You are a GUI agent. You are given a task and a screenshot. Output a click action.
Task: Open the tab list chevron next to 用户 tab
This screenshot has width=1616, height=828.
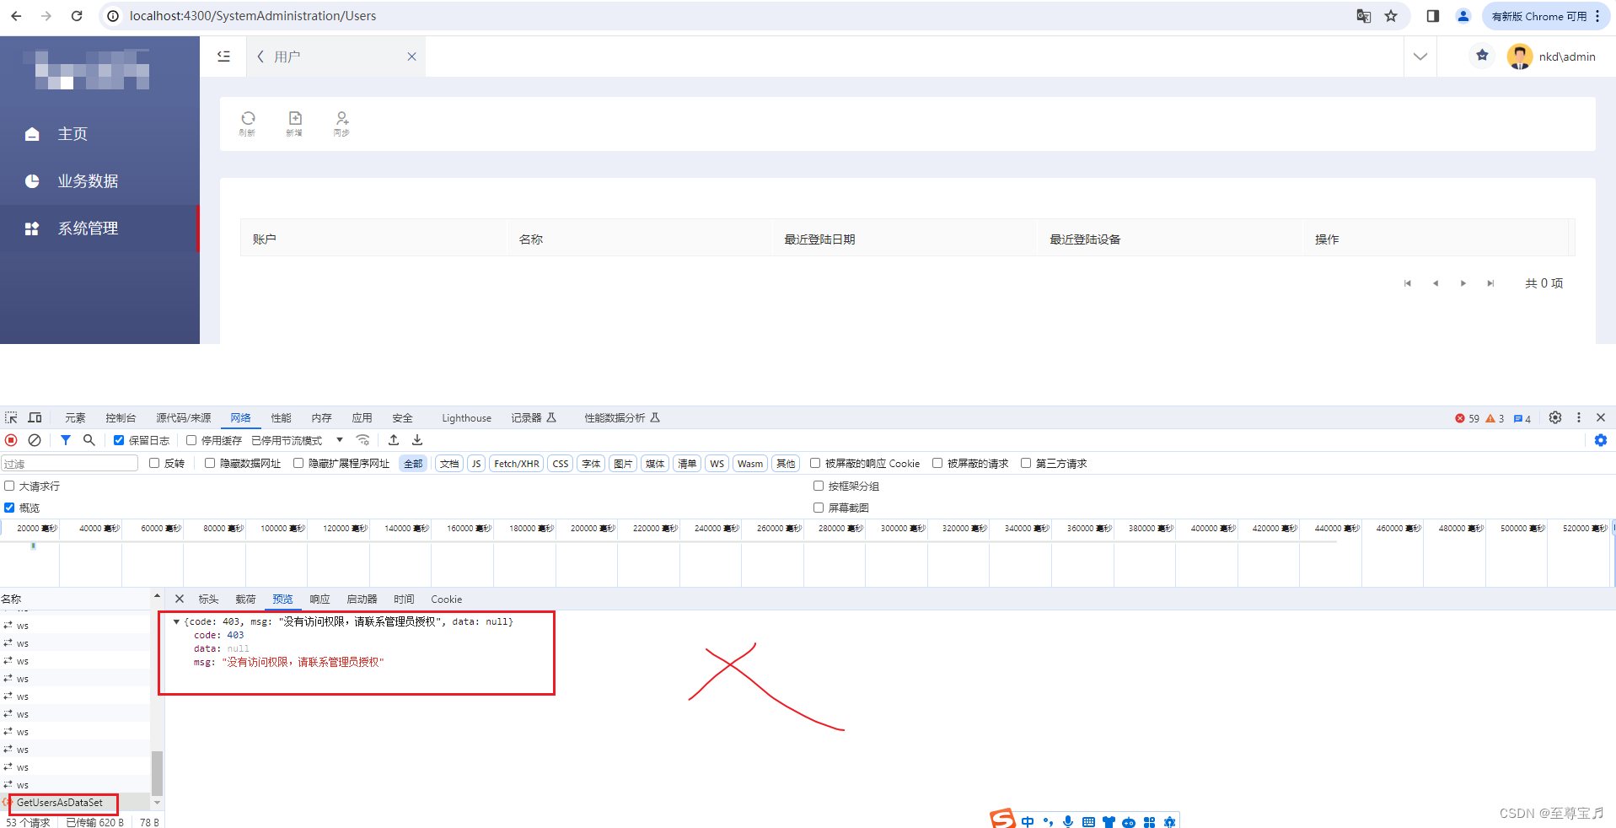[x=1420, y=56]
